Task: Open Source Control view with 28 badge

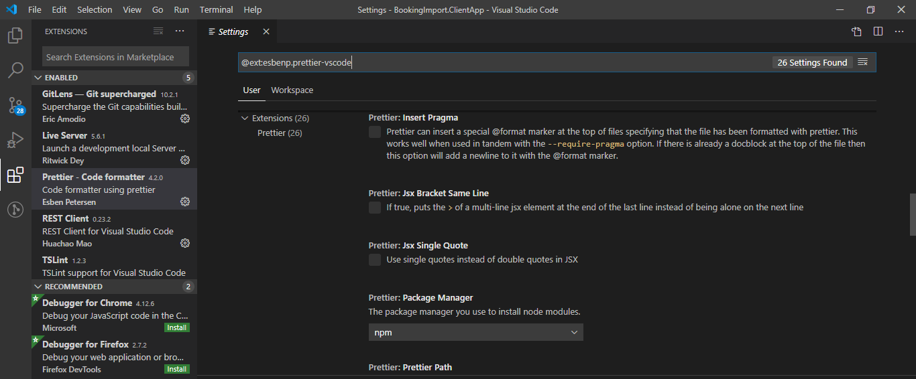Action: (x=15, y=105)
